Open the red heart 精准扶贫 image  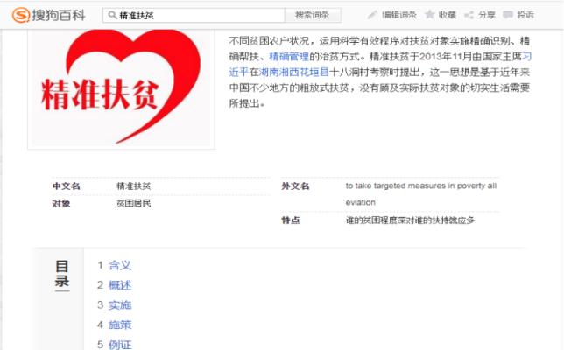(x=121, y=88)
